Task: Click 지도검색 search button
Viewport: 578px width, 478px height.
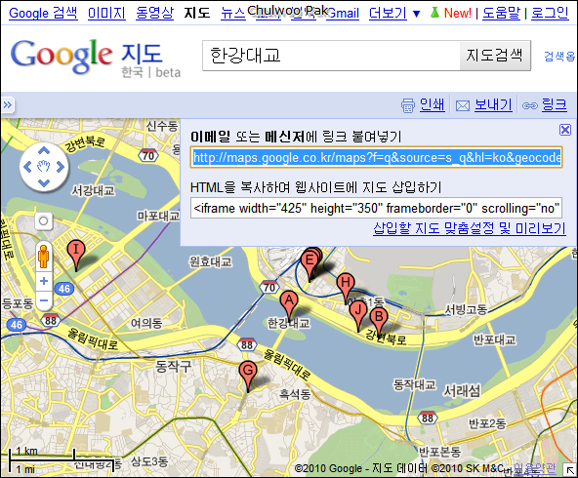Action: 495,56
